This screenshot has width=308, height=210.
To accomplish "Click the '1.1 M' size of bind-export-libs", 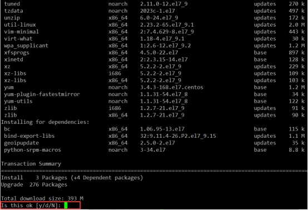I will (297, 136).
